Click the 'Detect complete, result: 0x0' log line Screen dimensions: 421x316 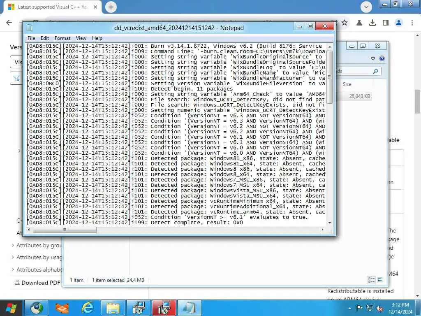point(134,223)
